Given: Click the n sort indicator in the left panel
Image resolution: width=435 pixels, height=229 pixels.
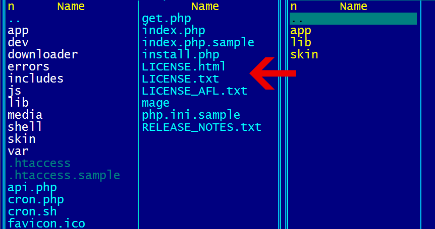Looking at the screenshot, I should (x=11, y=7).
